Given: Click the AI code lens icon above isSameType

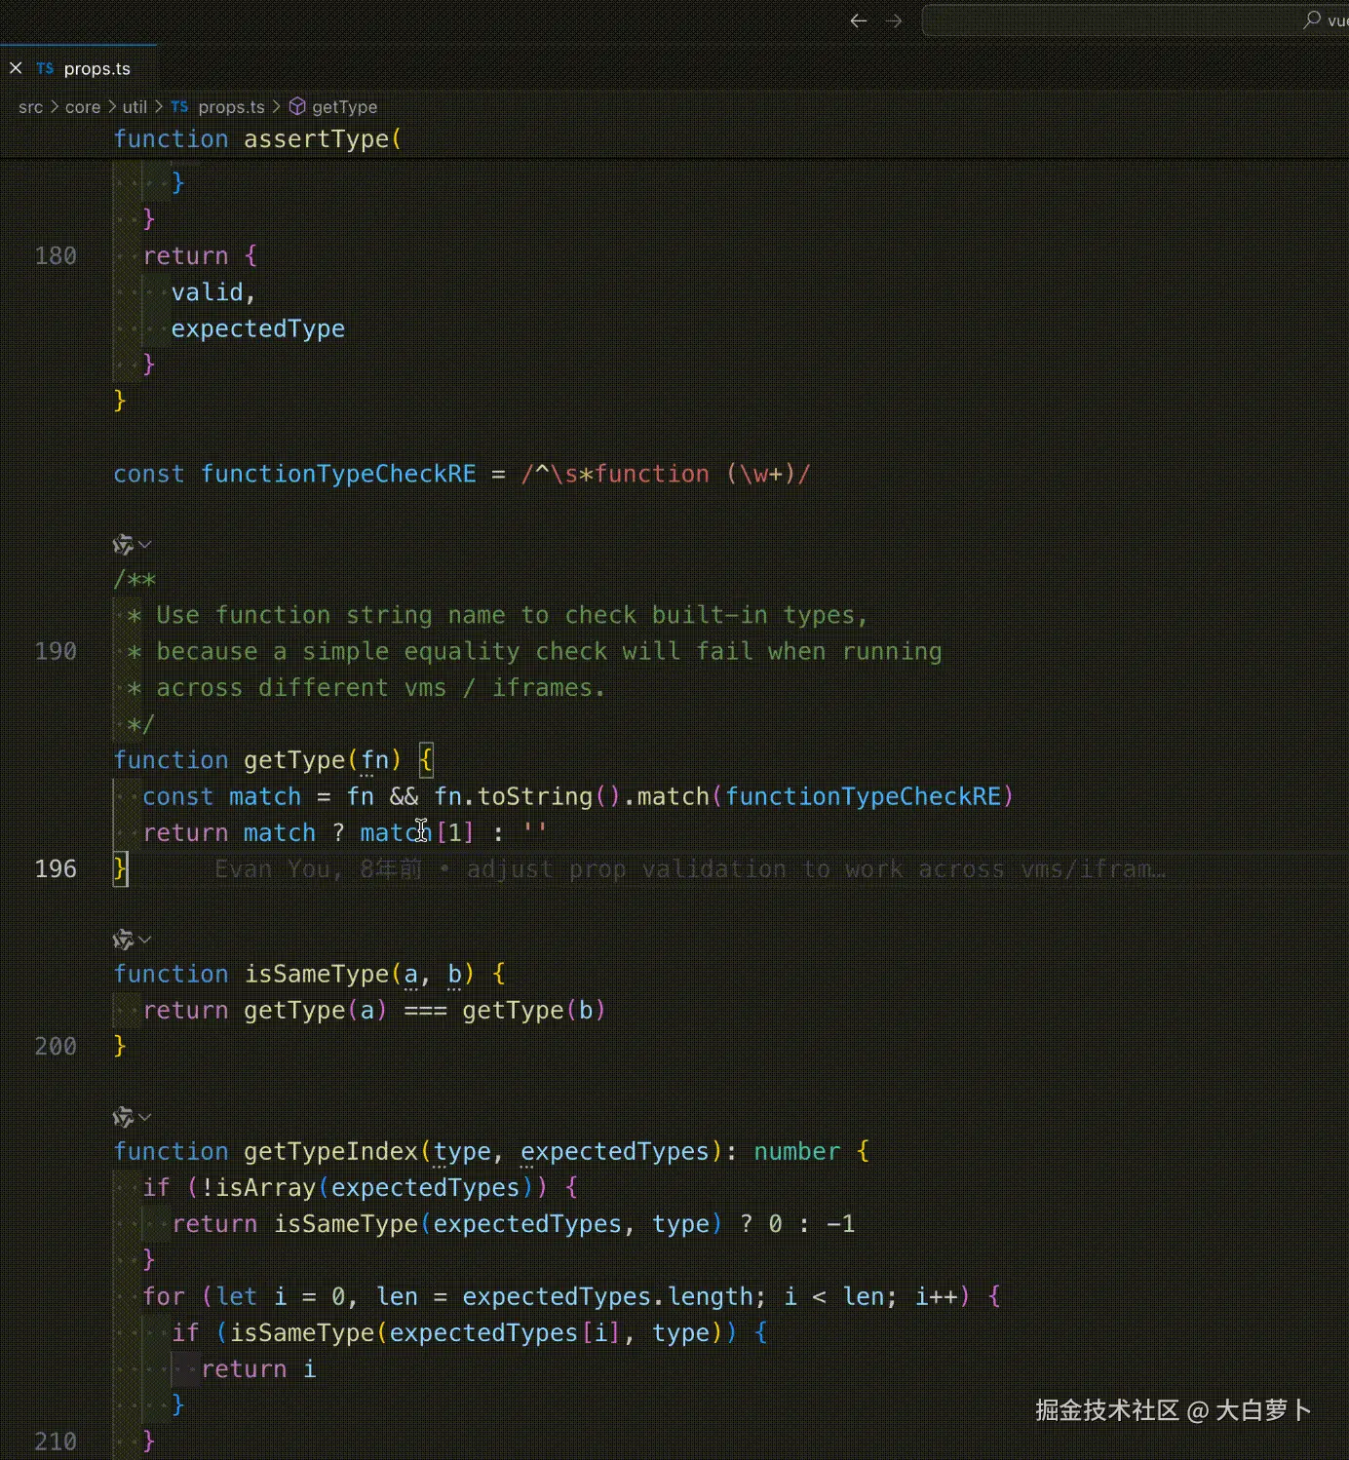Looking at the screenshot, I should point(123,940).
